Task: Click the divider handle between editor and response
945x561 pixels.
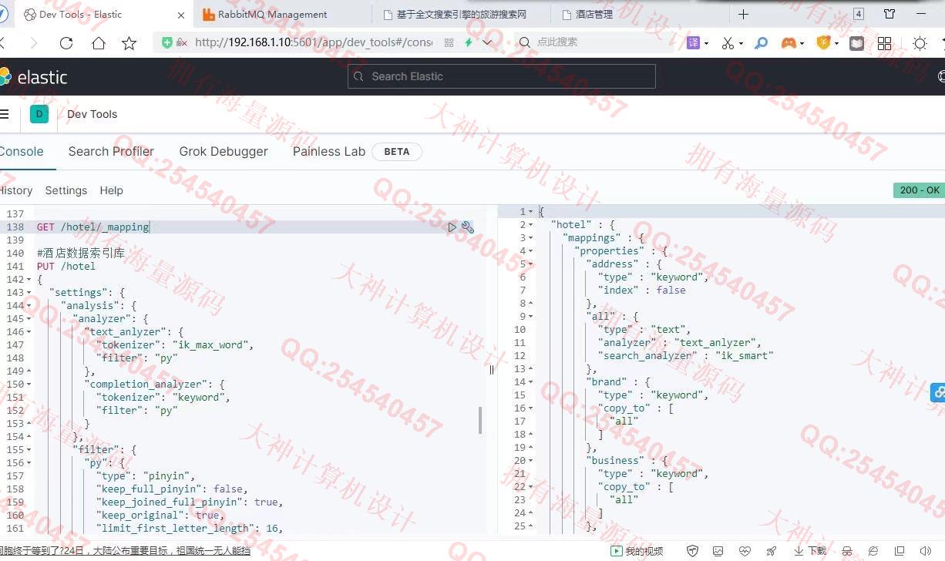Action: coord(491,369)
